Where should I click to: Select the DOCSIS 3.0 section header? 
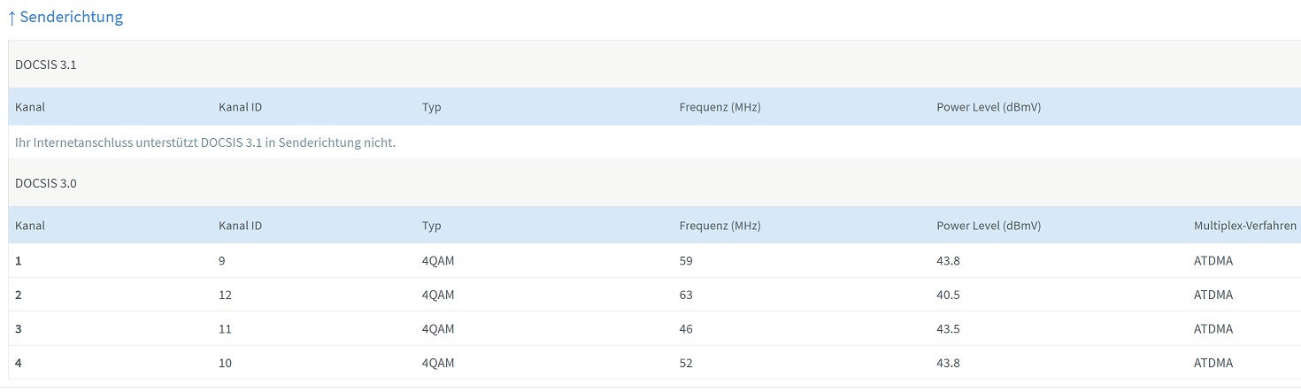click(x=45, y=183)
